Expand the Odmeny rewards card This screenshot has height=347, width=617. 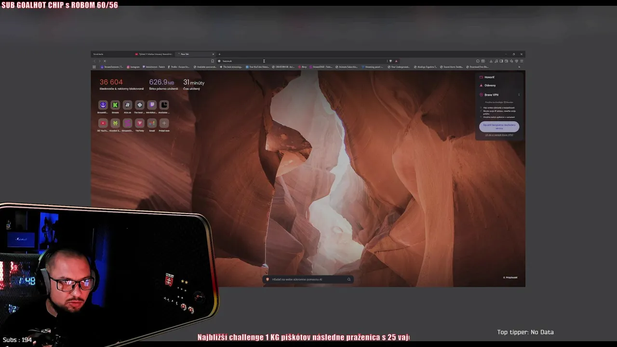(x=500, y=85)
